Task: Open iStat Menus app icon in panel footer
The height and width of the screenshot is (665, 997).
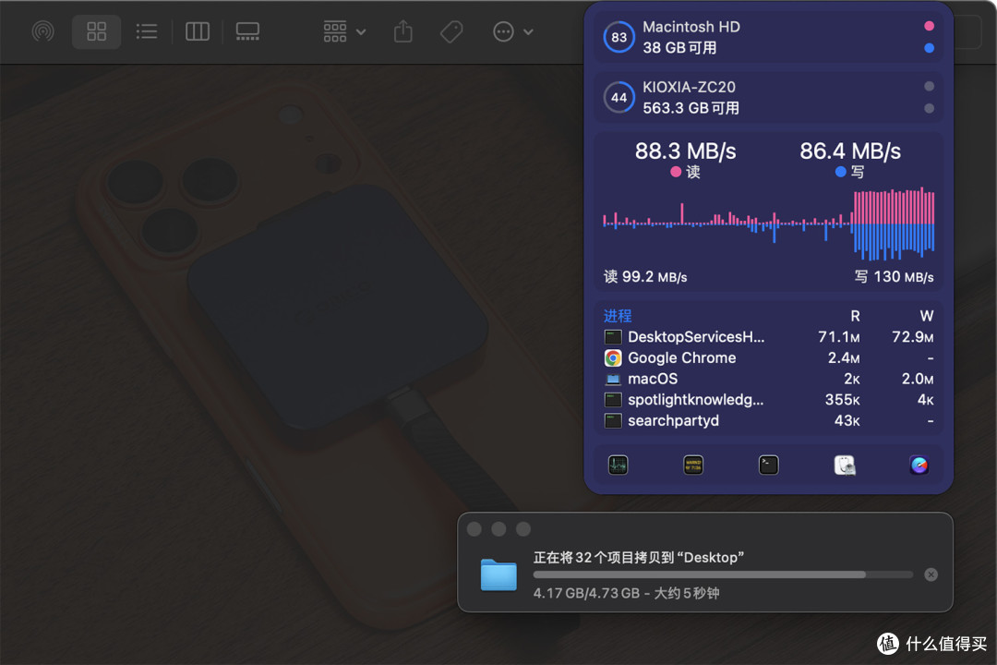Action: [x=919, y=465]
